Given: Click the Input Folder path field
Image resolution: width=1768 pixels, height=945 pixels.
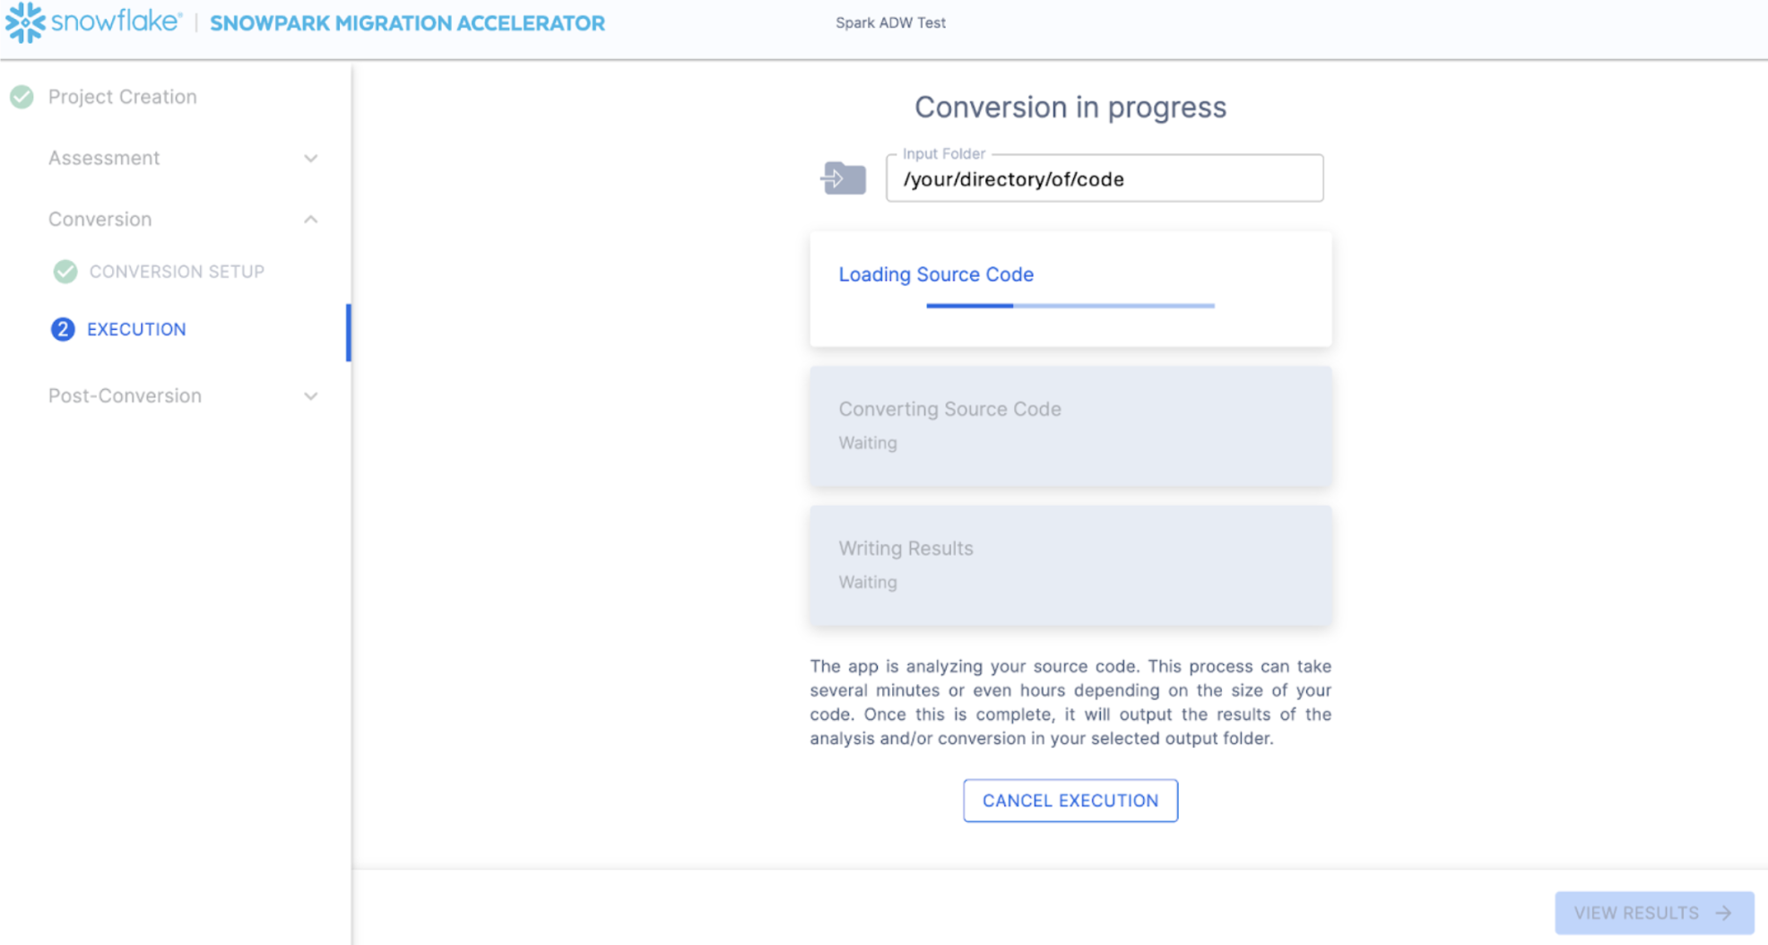Looking at the screenshot, I should tap(1104, 179).
